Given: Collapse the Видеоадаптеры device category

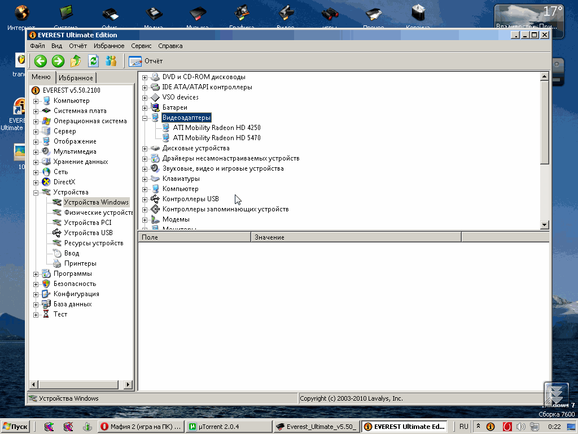Looking at the screenshot, I should pos(145,118).
